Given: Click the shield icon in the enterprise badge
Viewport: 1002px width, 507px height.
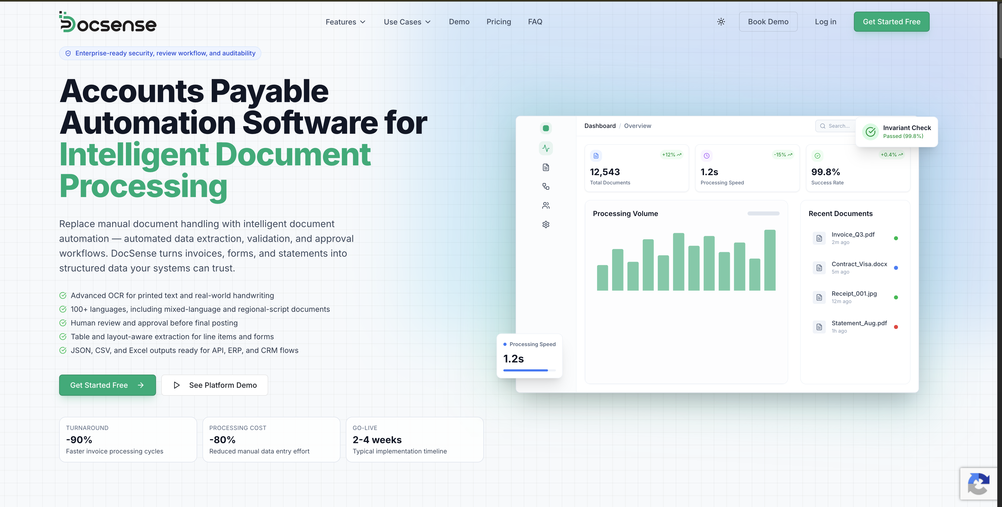Looking at the screenshot, I should (68, 53).
